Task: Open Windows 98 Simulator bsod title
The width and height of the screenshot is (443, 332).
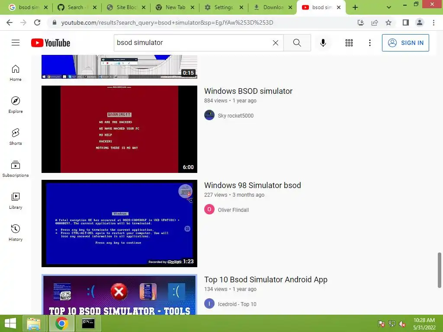Action: (252, 185)
